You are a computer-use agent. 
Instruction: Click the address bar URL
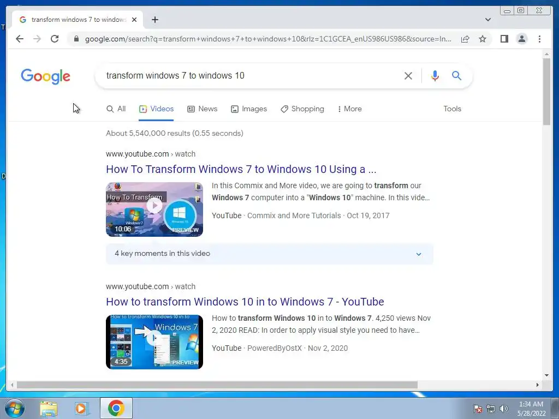[x=268, y=39]
